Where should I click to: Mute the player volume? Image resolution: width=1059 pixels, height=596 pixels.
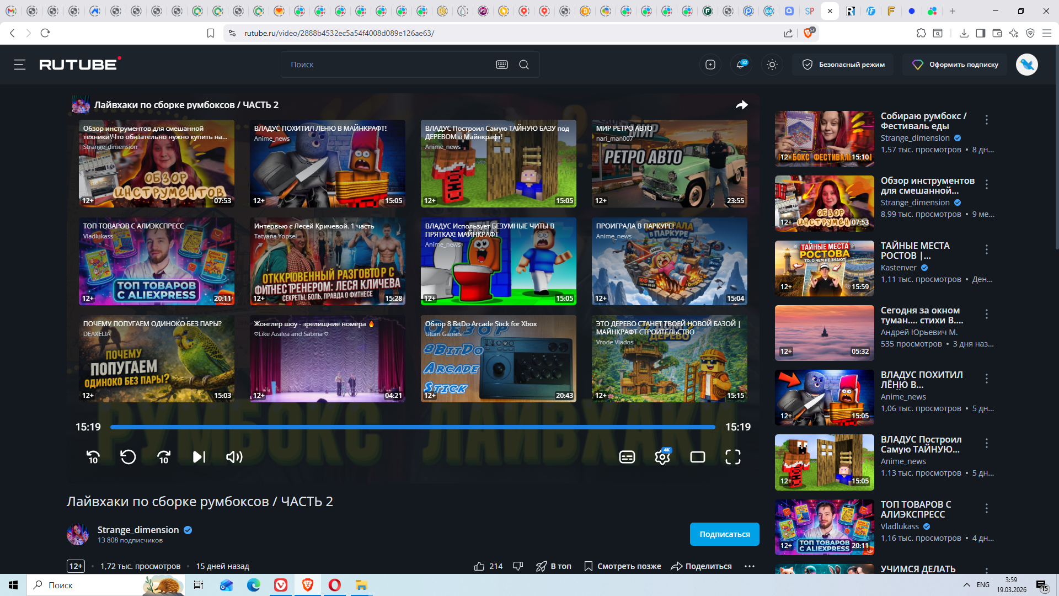234,457
